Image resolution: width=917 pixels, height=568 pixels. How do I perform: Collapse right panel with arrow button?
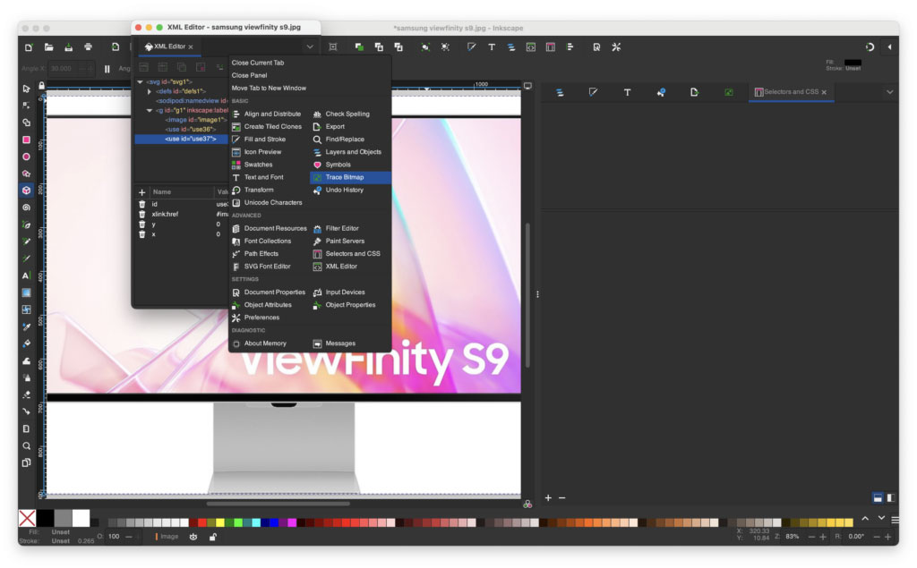(889, 47)
